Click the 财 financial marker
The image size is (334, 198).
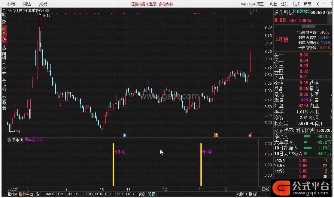pyautogui.click(x=125, y=135)
